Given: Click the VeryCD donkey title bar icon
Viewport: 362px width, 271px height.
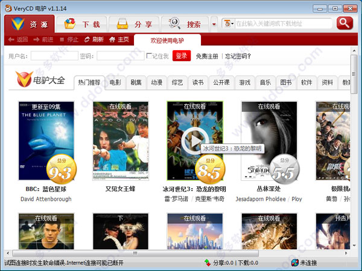Looking at the screenshot, I should click(x=8, y=8).
